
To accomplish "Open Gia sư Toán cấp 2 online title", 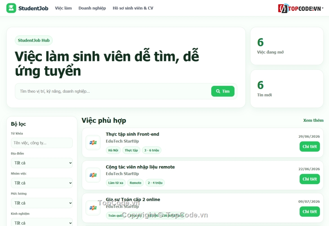I will tap(133, 200).
